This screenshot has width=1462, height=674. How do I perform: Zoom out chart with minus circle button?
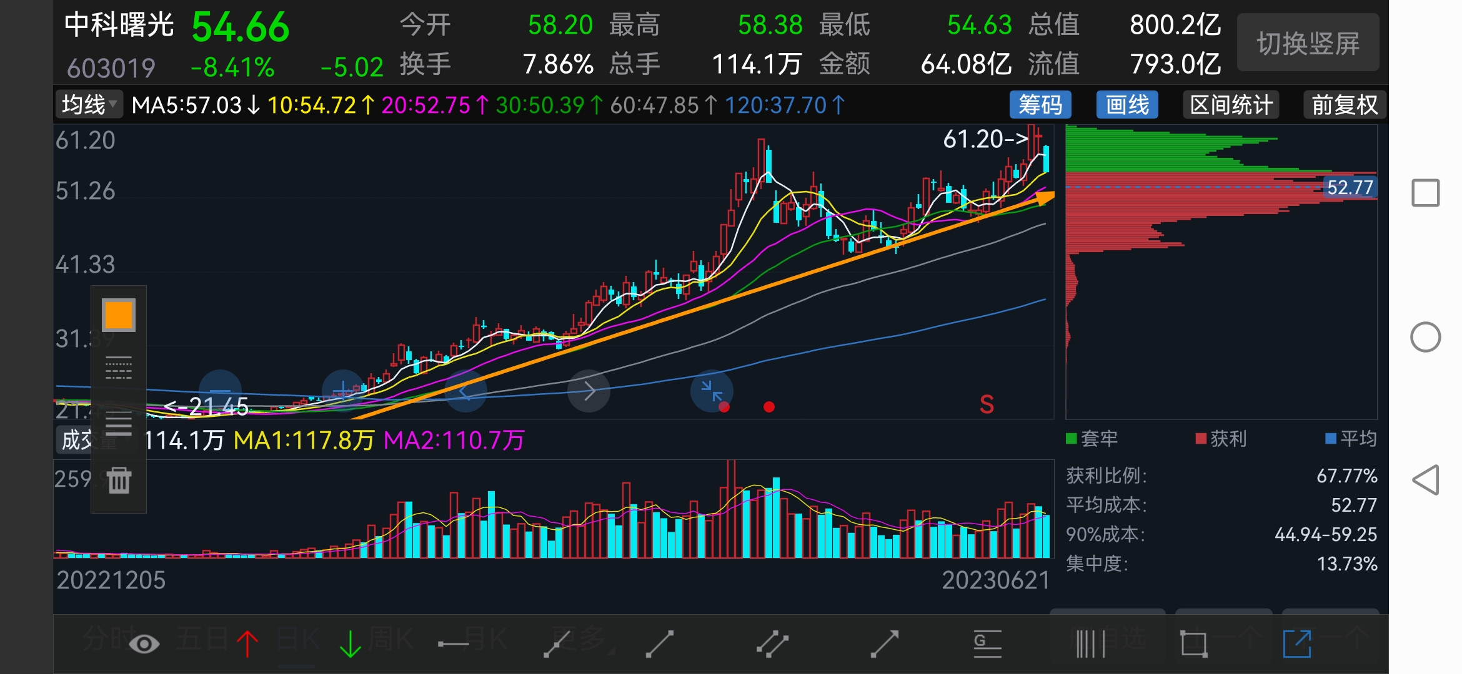coord(220,391)
